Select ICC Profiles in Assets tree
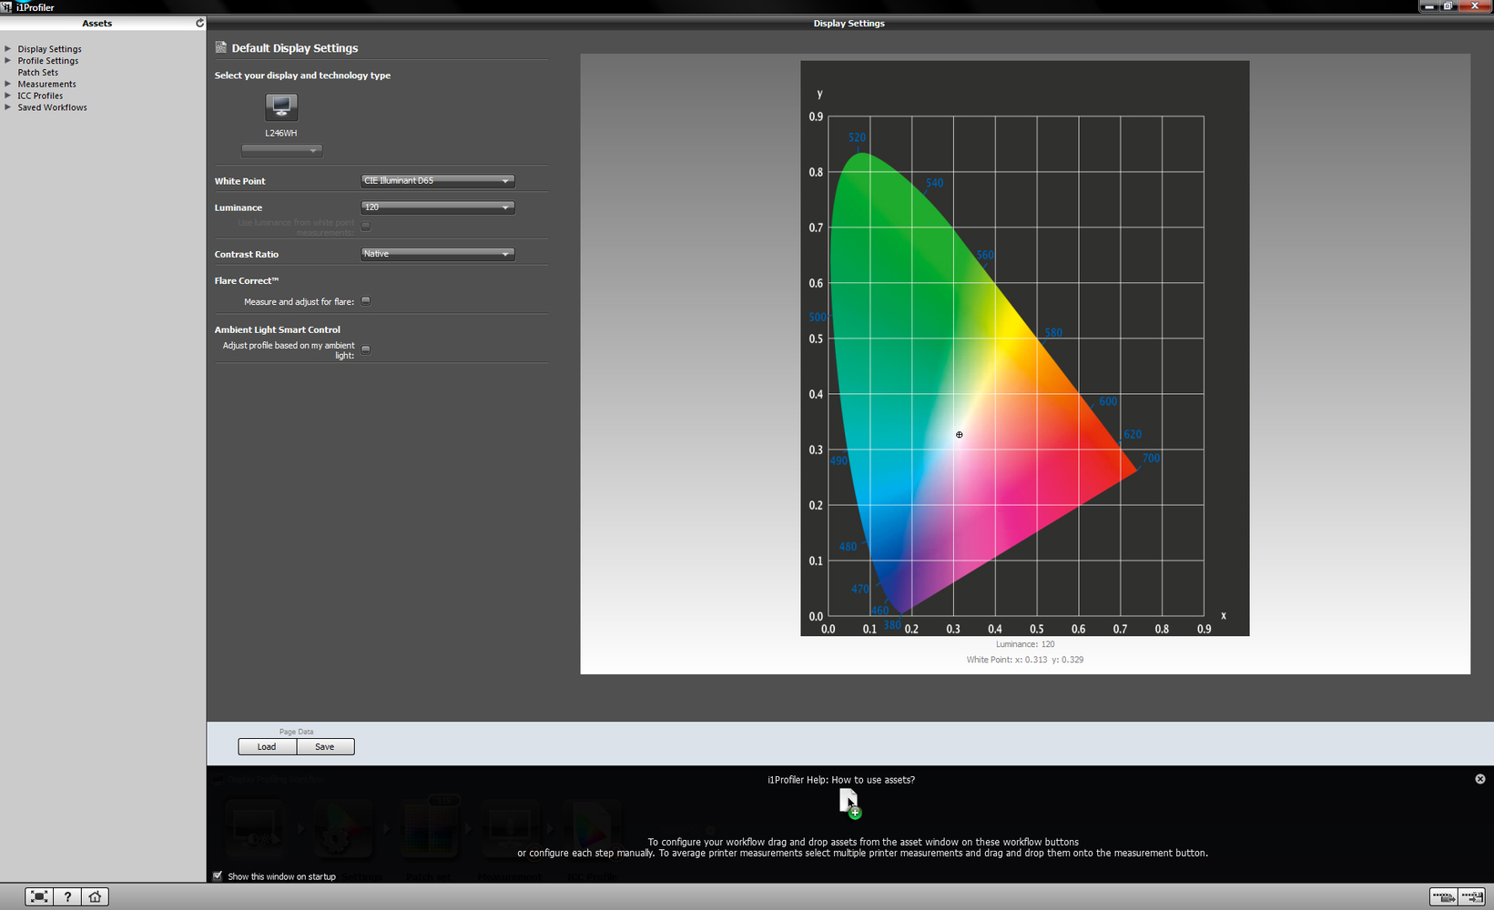Screen dimensions: 1494x910 click(40, 96)
